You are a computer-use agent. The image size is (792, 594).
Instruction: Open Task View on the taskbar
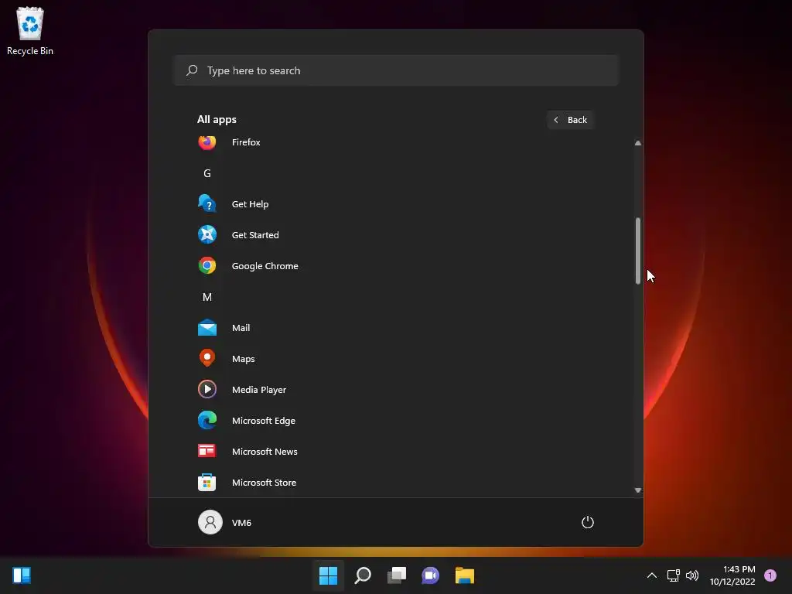pos(397,575)
